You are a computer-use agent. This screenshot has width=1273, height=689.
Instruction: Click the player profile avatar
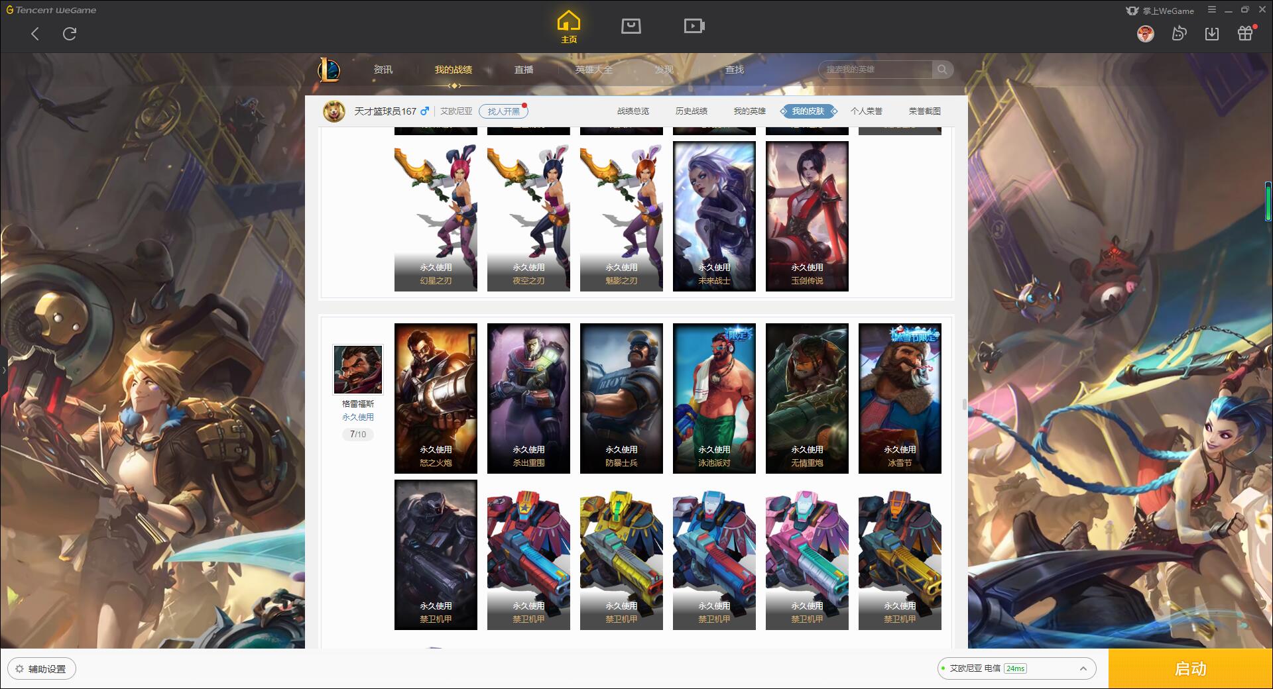[x=334, y=111]
